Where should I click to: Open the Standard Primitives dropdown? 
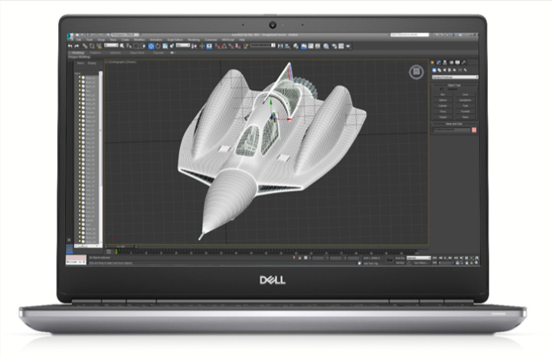[x=456, y=77]
